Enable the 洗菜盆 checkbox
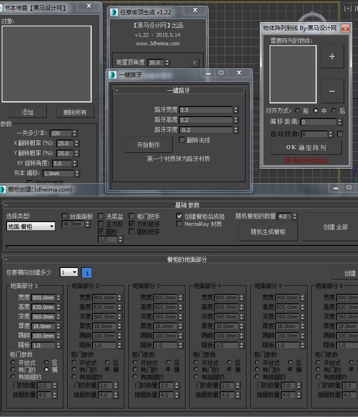The image size is (358, 417). pos(101,216)
